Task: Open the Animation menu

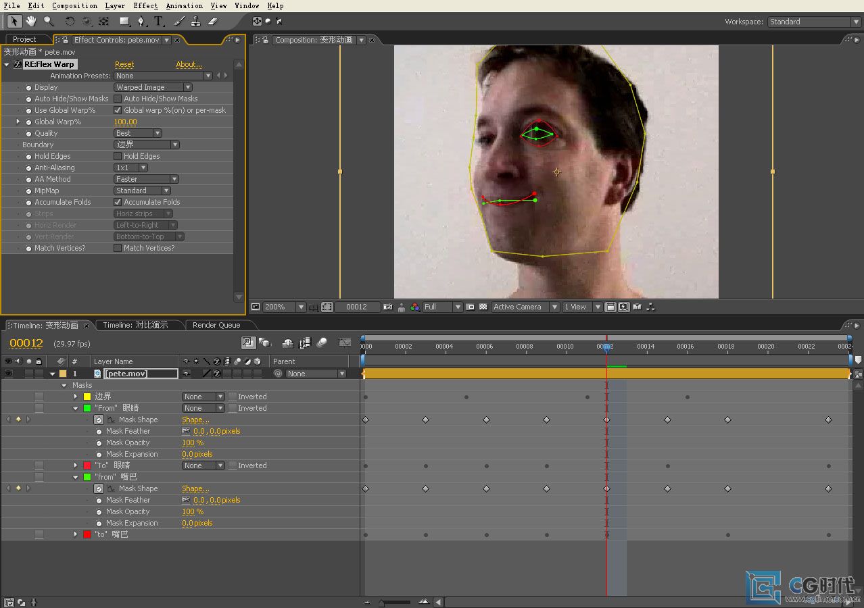Action: [184, 5]
